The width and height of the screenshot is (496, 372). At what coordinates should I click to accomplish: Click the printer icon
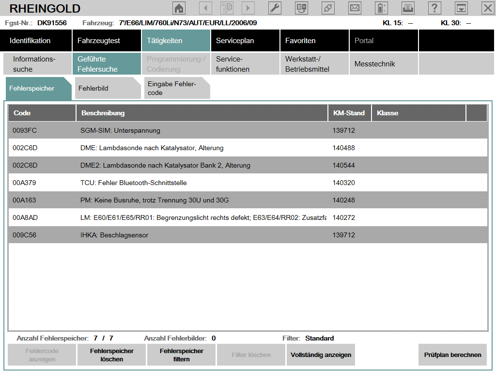click(x=408, y=8)
